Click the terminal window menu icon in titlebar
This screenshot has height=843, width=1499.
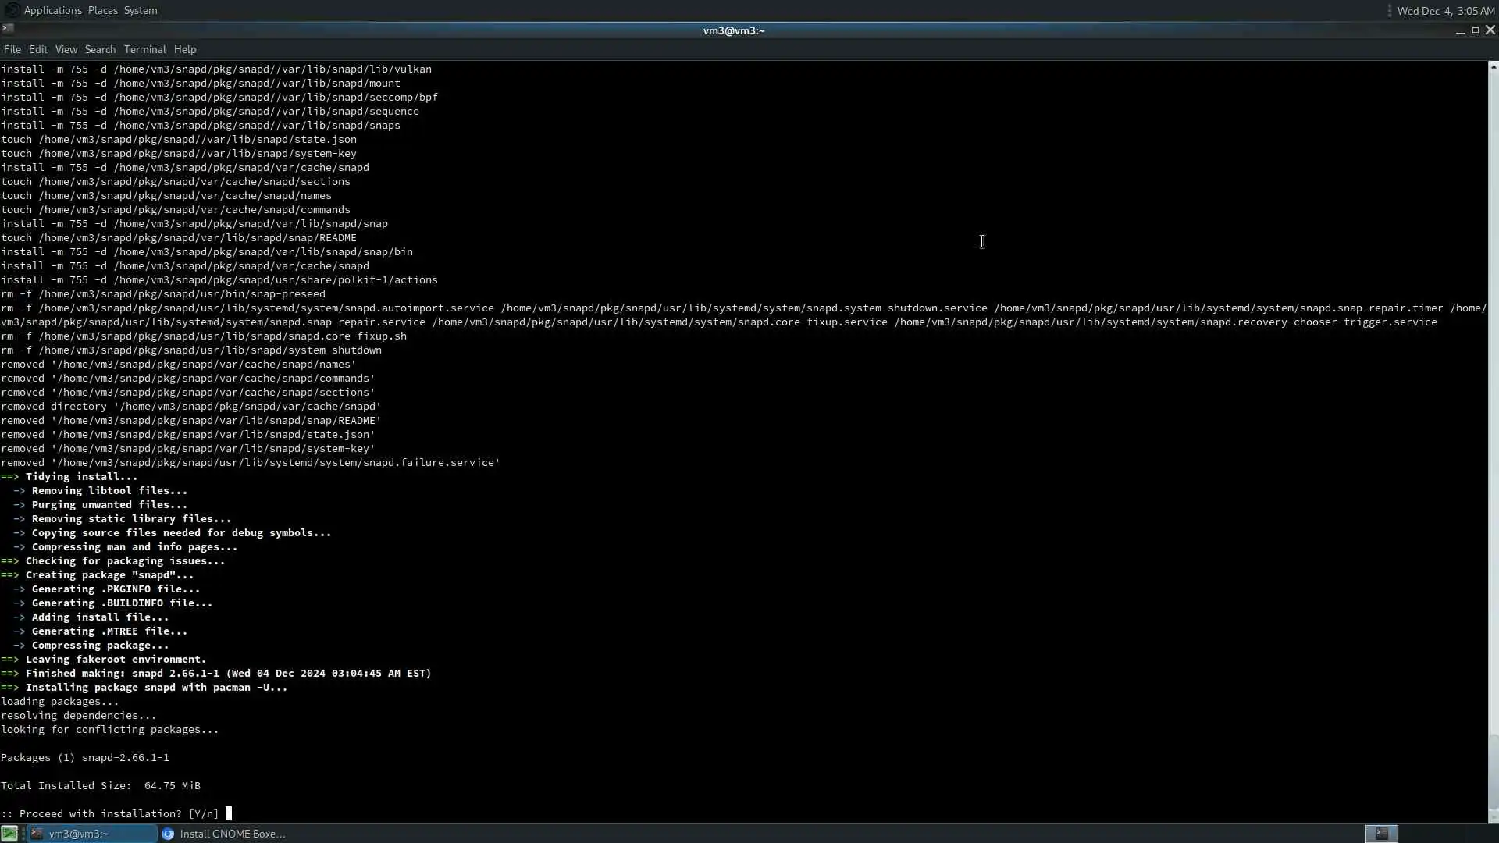(8, 30)
